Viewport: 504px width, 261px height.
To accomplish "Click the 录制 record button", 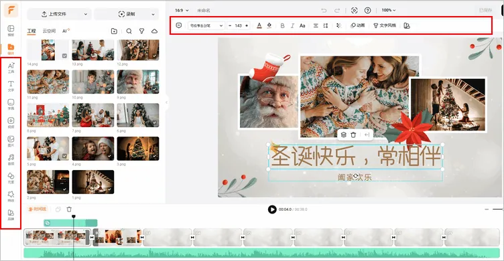I will 127,14.
